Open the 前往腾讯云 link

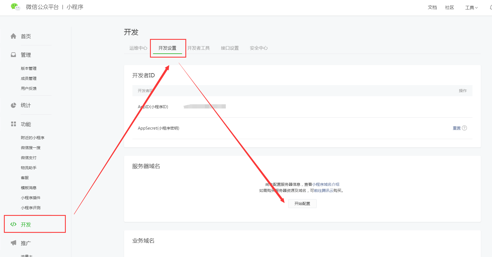pos(324,191)
